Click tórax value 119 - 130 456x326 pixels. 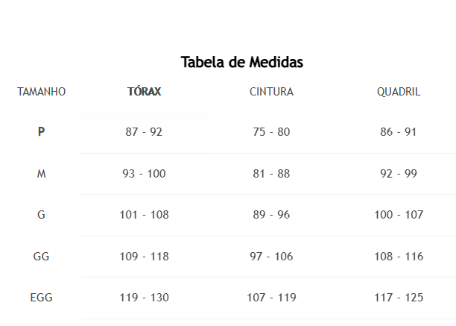pyautogui.click(x=144, y=298)
